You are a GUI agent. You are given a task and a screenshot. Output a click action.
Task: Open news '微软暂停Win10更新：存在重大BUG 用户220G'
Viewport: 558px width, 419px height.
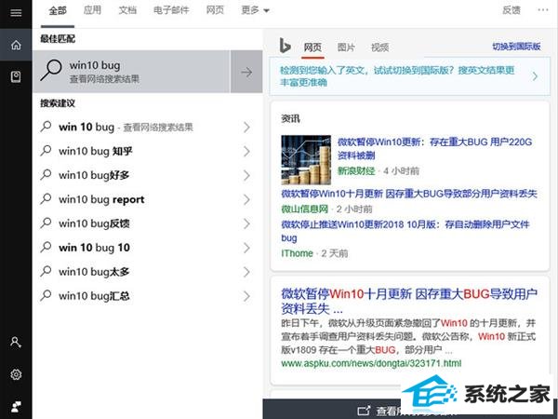(x=434, y=149)
